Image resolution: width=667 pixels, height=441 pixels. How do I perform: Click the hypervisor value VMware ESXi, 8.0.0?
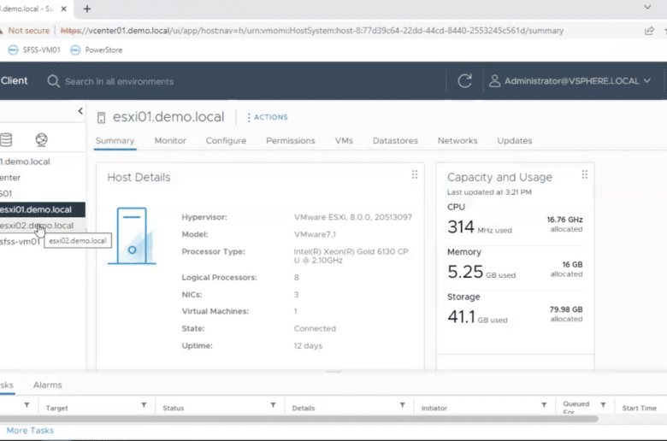(352, 217)
